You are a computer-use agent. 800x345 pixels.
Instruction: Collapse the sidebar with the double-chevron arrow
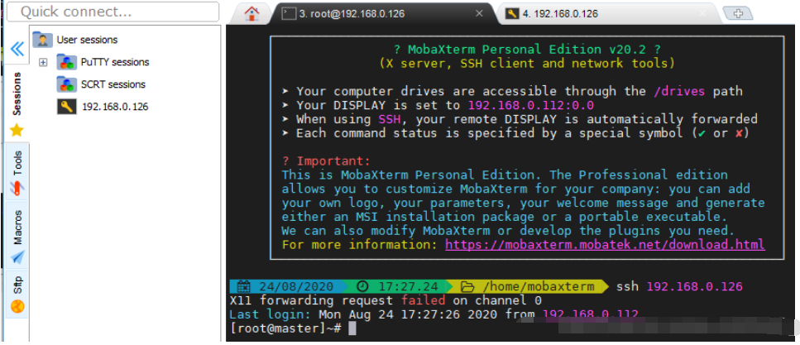(17, 50)
